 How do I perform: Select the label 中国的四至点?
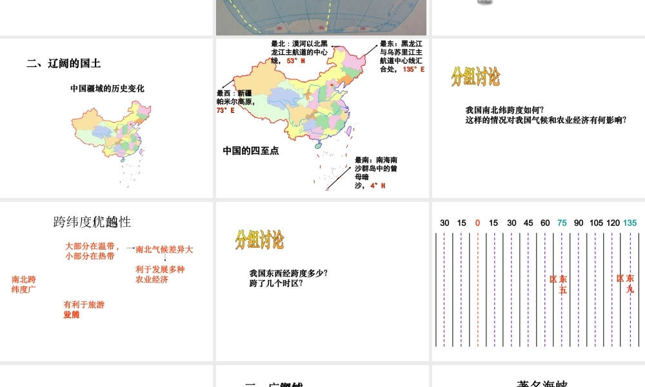[251, 151]
